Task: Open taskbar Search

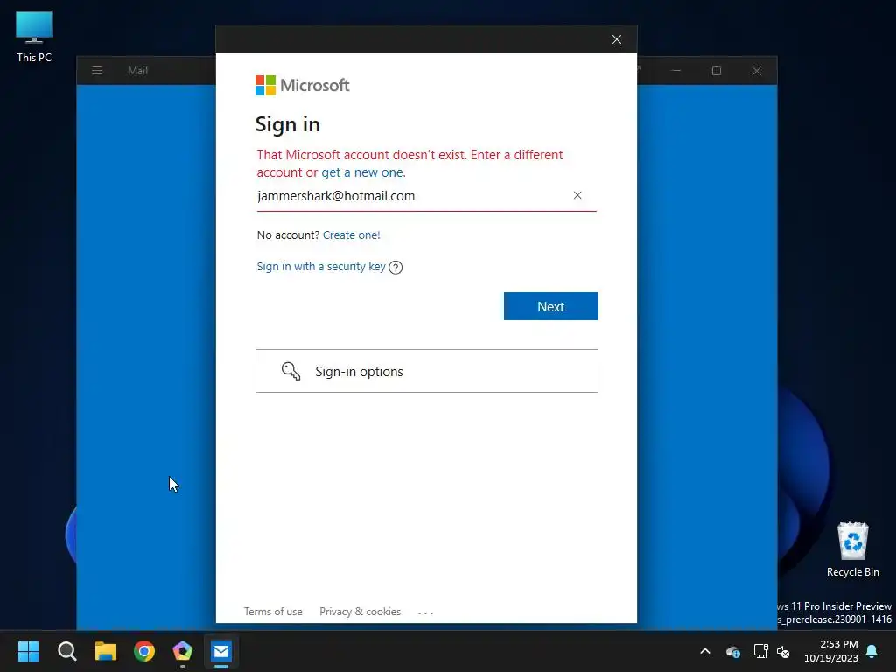Action: 66,651
